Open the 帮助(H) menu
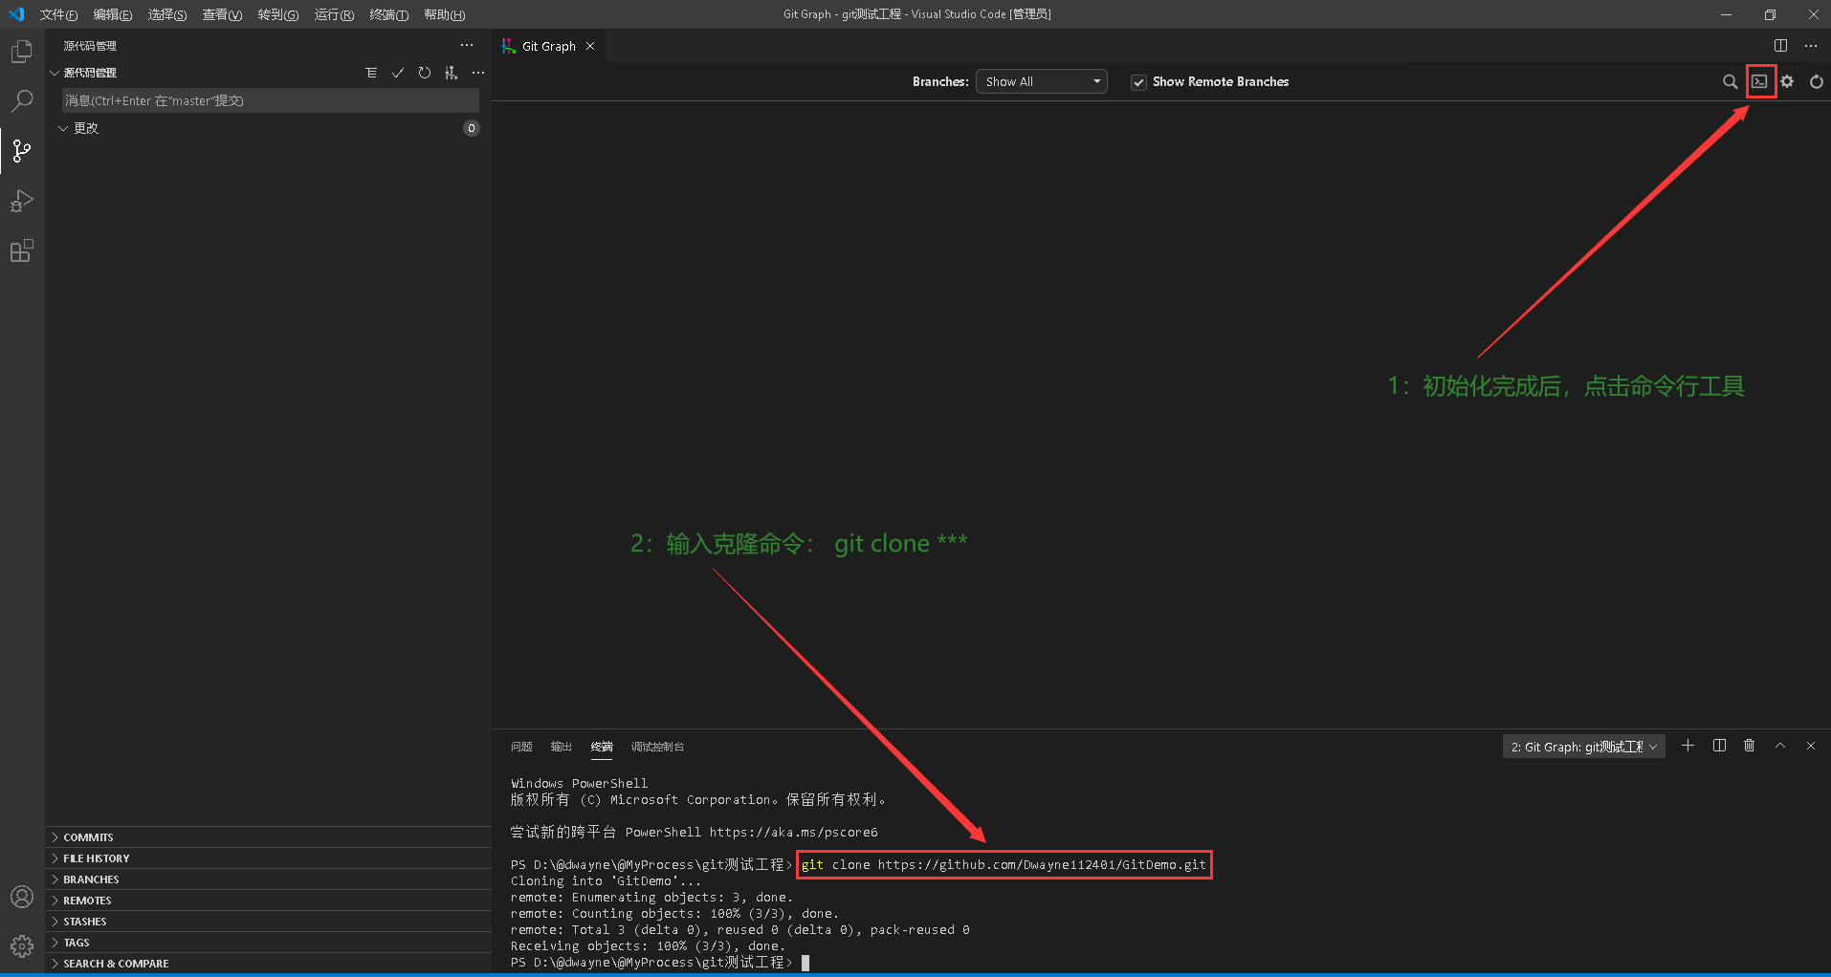 coord(445,14)
